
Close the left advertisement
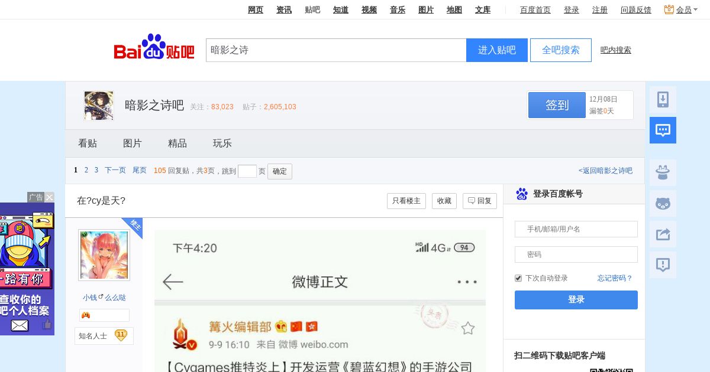(x=50, y=197)
